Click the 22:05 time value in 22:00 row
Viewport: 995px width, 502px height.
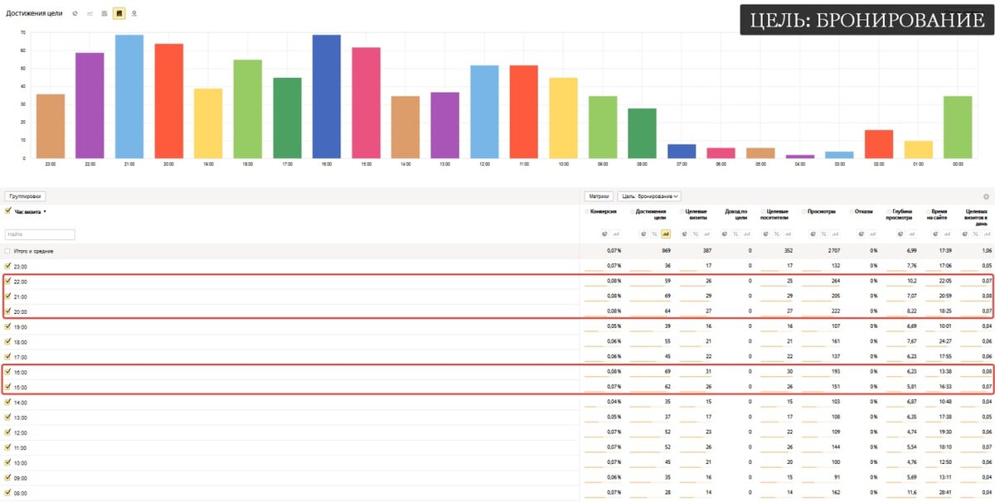(944, 282)
